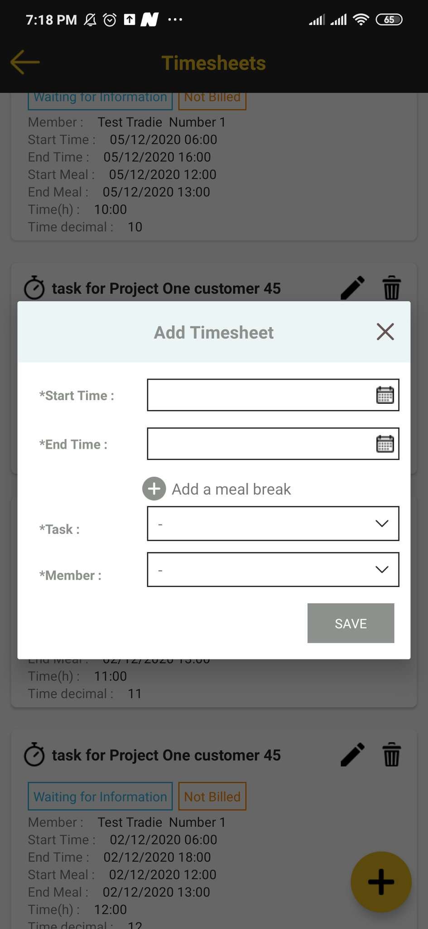Select the lower Not Billed tag
Image resolution: width=428 pixels, height=929 pixels.
click(x=212, y=796)
